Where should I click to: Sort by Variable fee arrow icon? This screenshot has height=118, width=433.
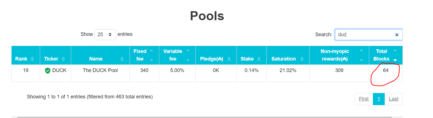188,55
